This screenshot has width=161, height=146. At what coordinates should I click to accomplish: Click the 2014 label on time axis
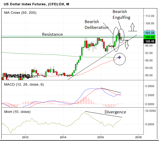pyautogui.click(x=63, y=137)
